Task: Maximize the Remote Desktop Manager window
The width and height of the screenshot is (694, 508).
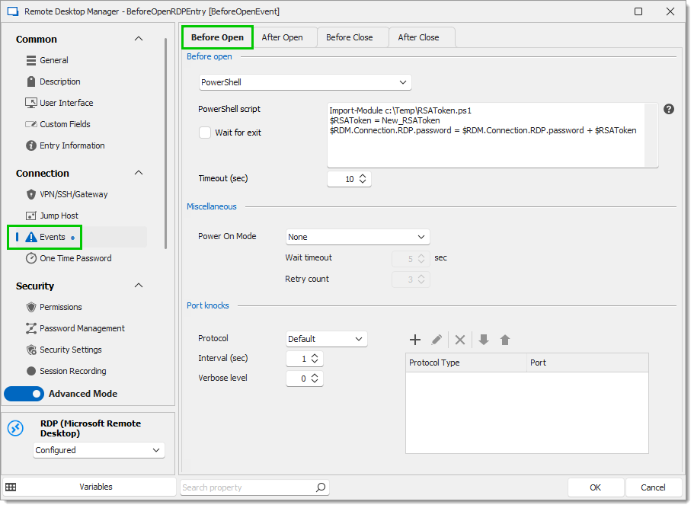Action: 638,11
